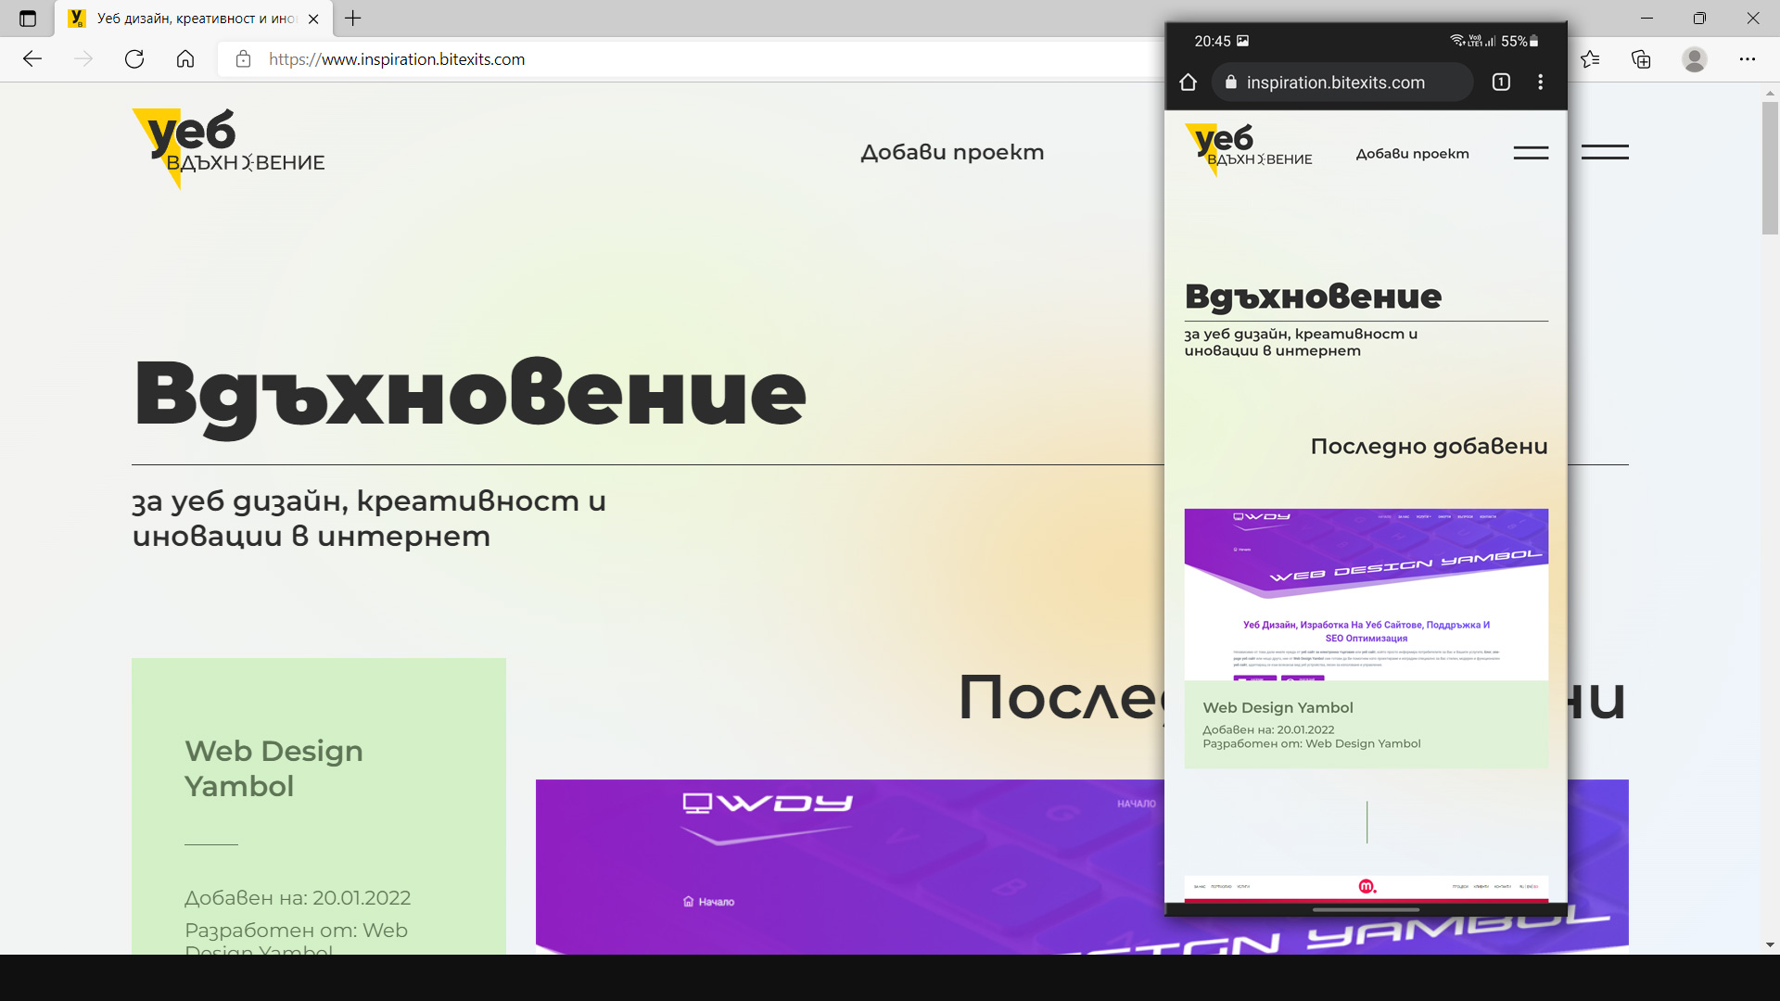The width and height of the screenshot is (1780, 1001).
Task: Click the page vertical scrollbar thumb
Action: click(1770, 167)
